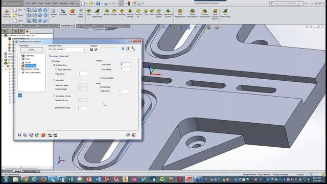Viewport: 327px width, 184px height.
Task: Enable the Equal step down checkbox
Action: pyautogui.click(x=56, y=70)
